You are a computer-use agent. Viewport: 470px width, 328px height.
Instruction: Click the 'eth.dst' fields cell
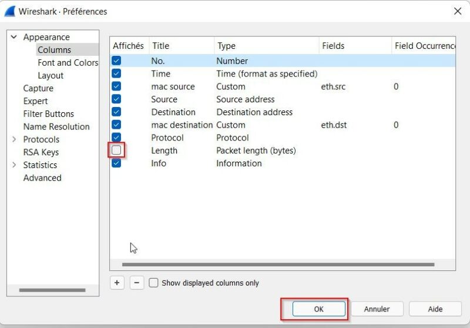pyautogui.click(x=334, y=125)
